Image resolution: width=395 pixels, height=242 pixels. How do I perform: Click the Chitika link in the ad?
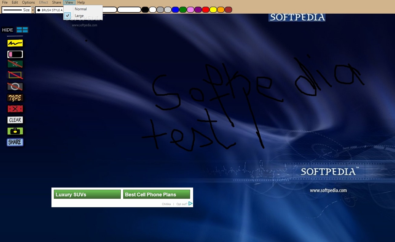click(x=166, y=204)
